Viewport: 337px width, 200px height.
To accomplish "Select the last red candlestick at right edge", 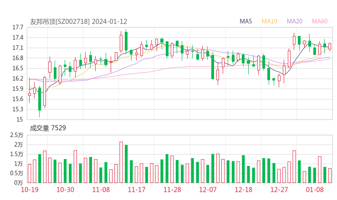I will pyautogui.click(x=330, y=46).
